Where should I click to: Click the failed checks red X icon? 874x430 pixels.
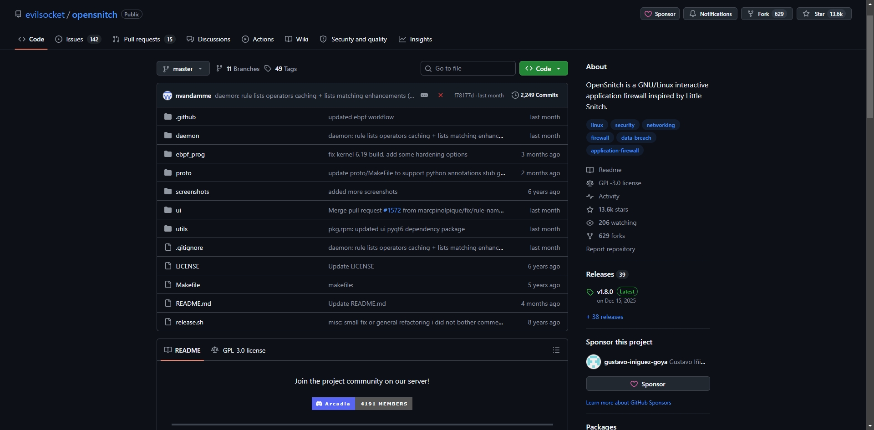pyautogui.click(x=441, y=95)
